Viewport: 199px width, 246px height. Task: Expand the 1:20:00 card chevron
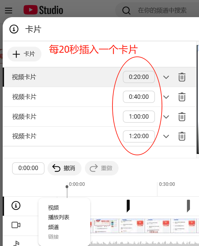click(166, 136)
